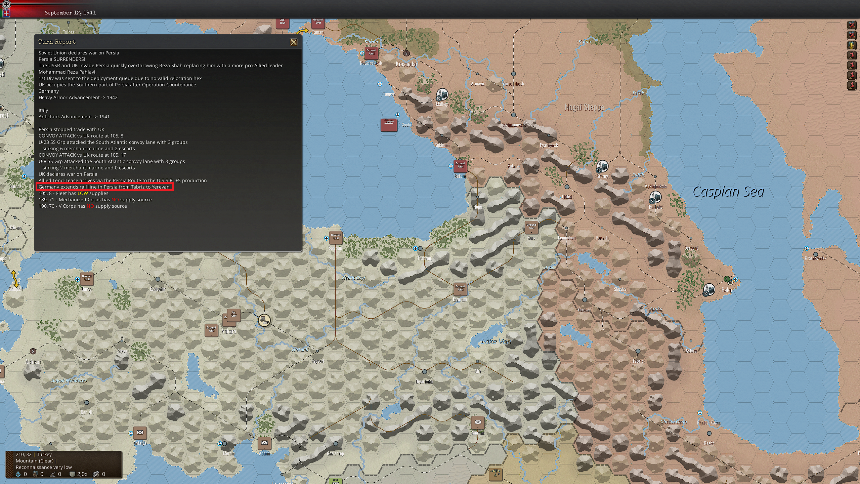Click the envelope marker at Adana
The height and width of the screenshot is (484, 860).
point(264,443)
